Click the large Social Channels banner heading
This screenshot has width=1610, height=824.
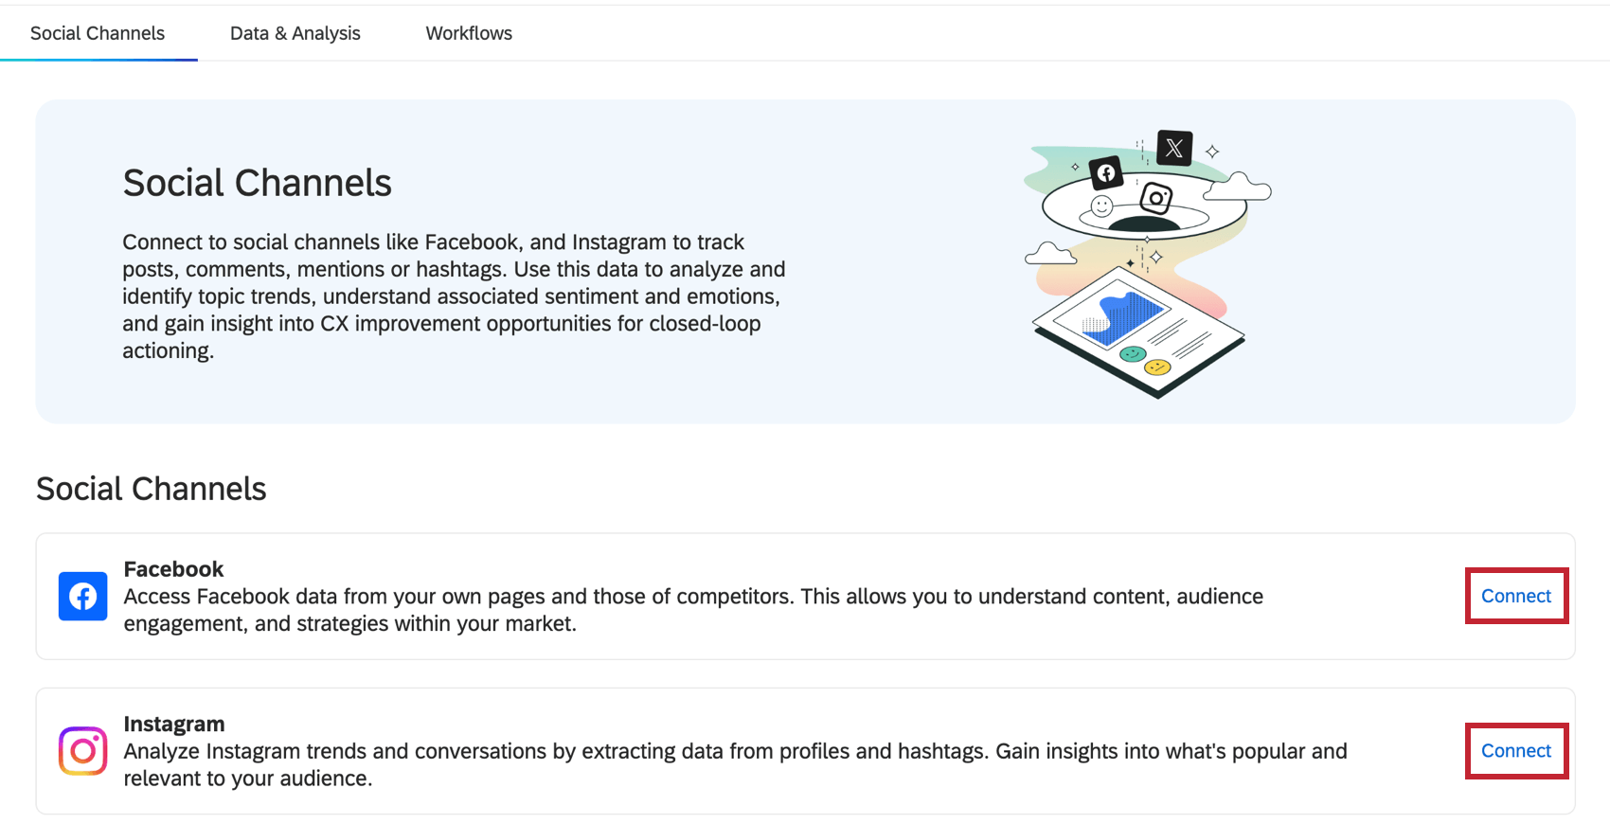pos(257,183)
